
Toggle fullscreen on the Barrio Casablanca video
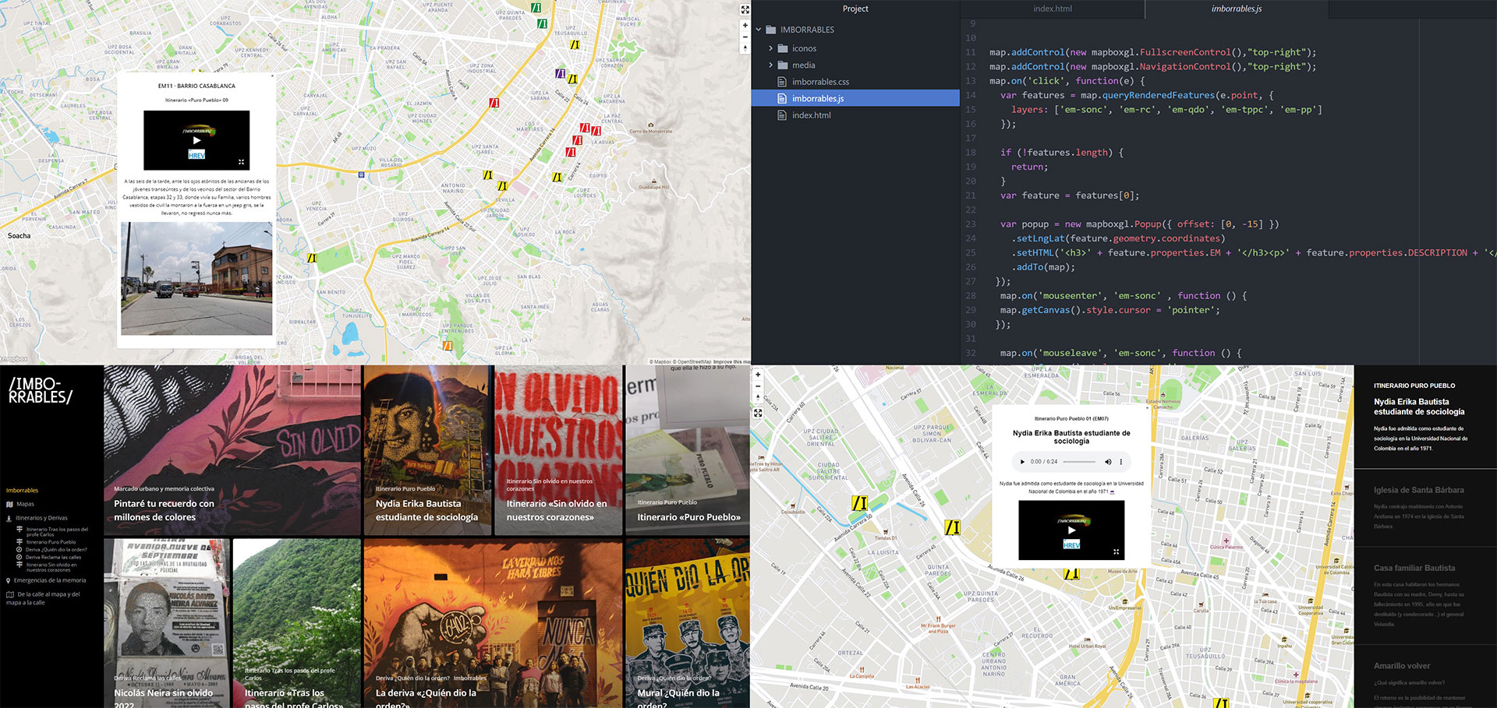pyautogui.click(x=242, y=162)
